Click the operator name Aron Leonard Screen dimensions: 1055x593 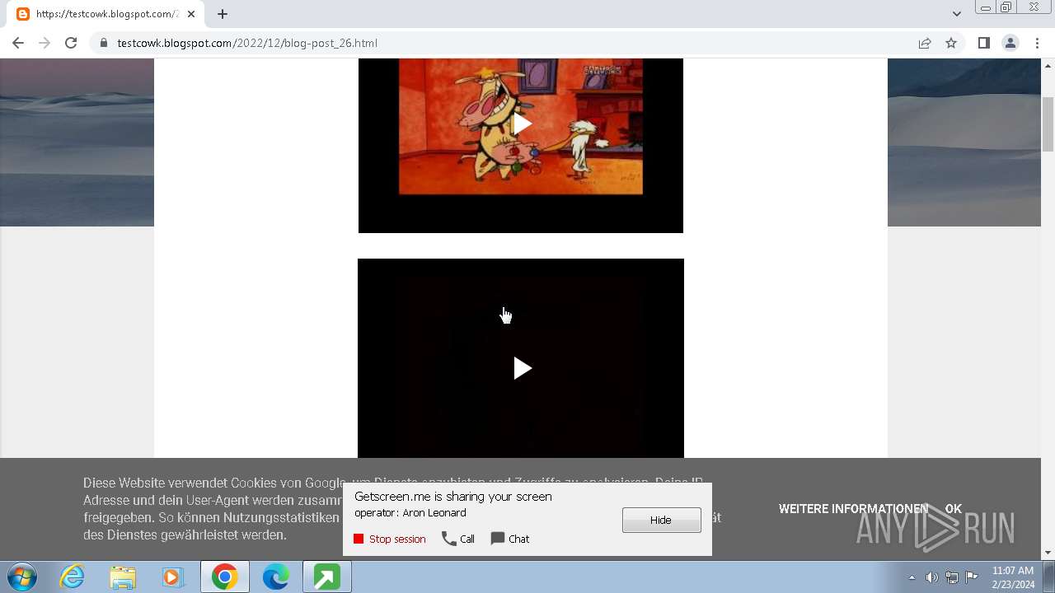pyautogui.click(x=434, y=512)
